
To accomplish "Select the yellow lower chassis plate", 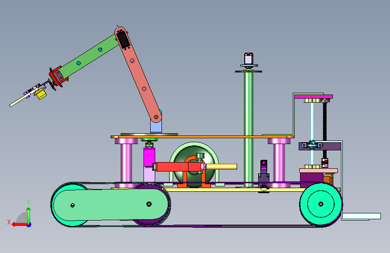I will pos(234,190).
